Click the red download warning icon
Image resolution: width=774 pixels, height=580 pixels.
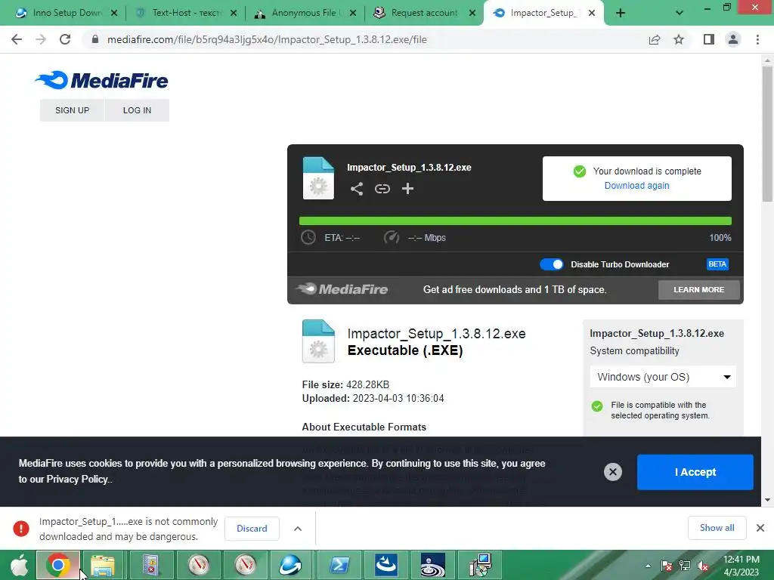pyautogui.click(x=20, y=528)
